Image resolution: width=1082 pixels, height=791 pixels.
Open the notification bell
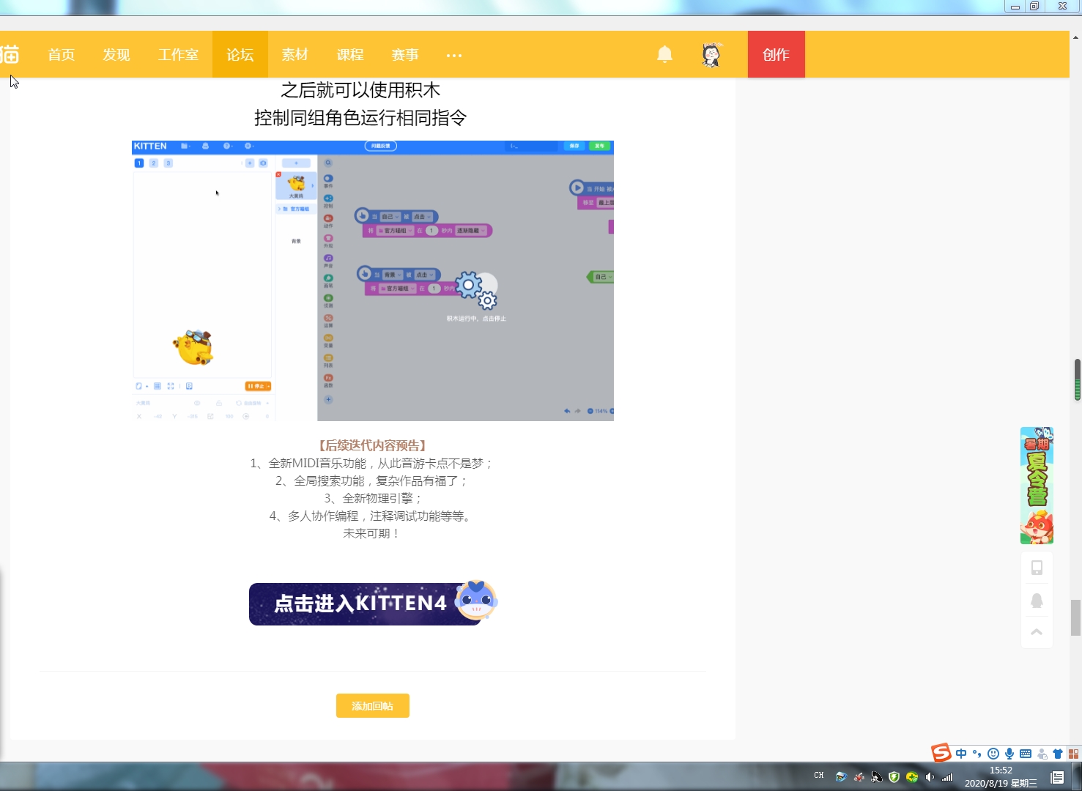point(664,54)
